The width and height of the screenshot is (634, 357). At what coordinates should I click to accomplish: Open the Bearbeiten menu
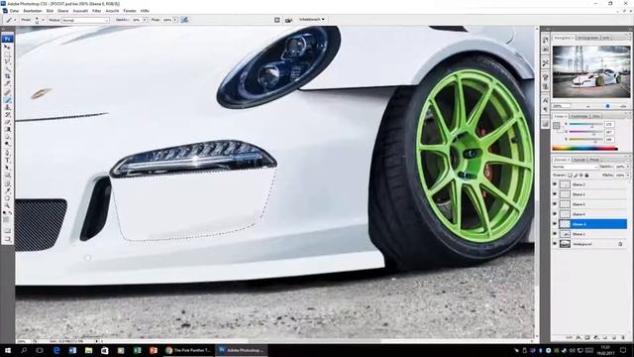pyautogui.click(x=33, y=11)
